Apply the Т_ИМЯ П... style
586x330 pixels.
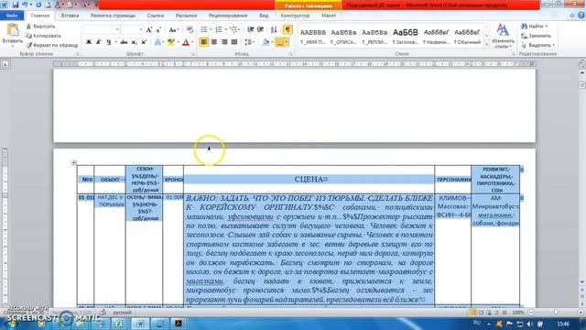(x=313, y=37)
